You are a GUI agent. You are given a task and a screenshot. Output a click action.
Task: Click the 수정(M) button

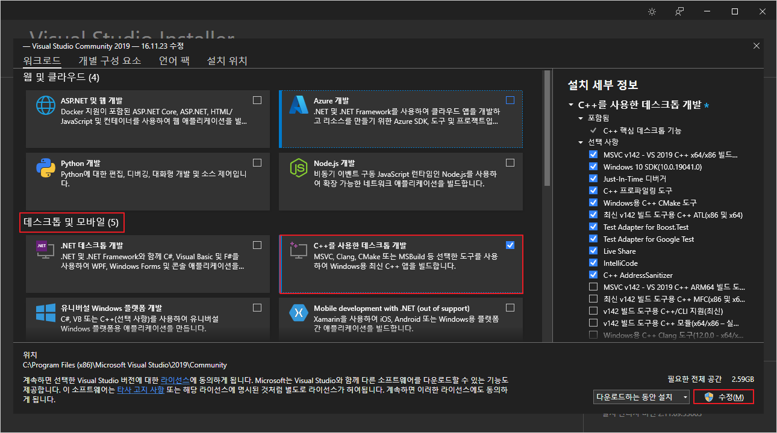(723, 397)
